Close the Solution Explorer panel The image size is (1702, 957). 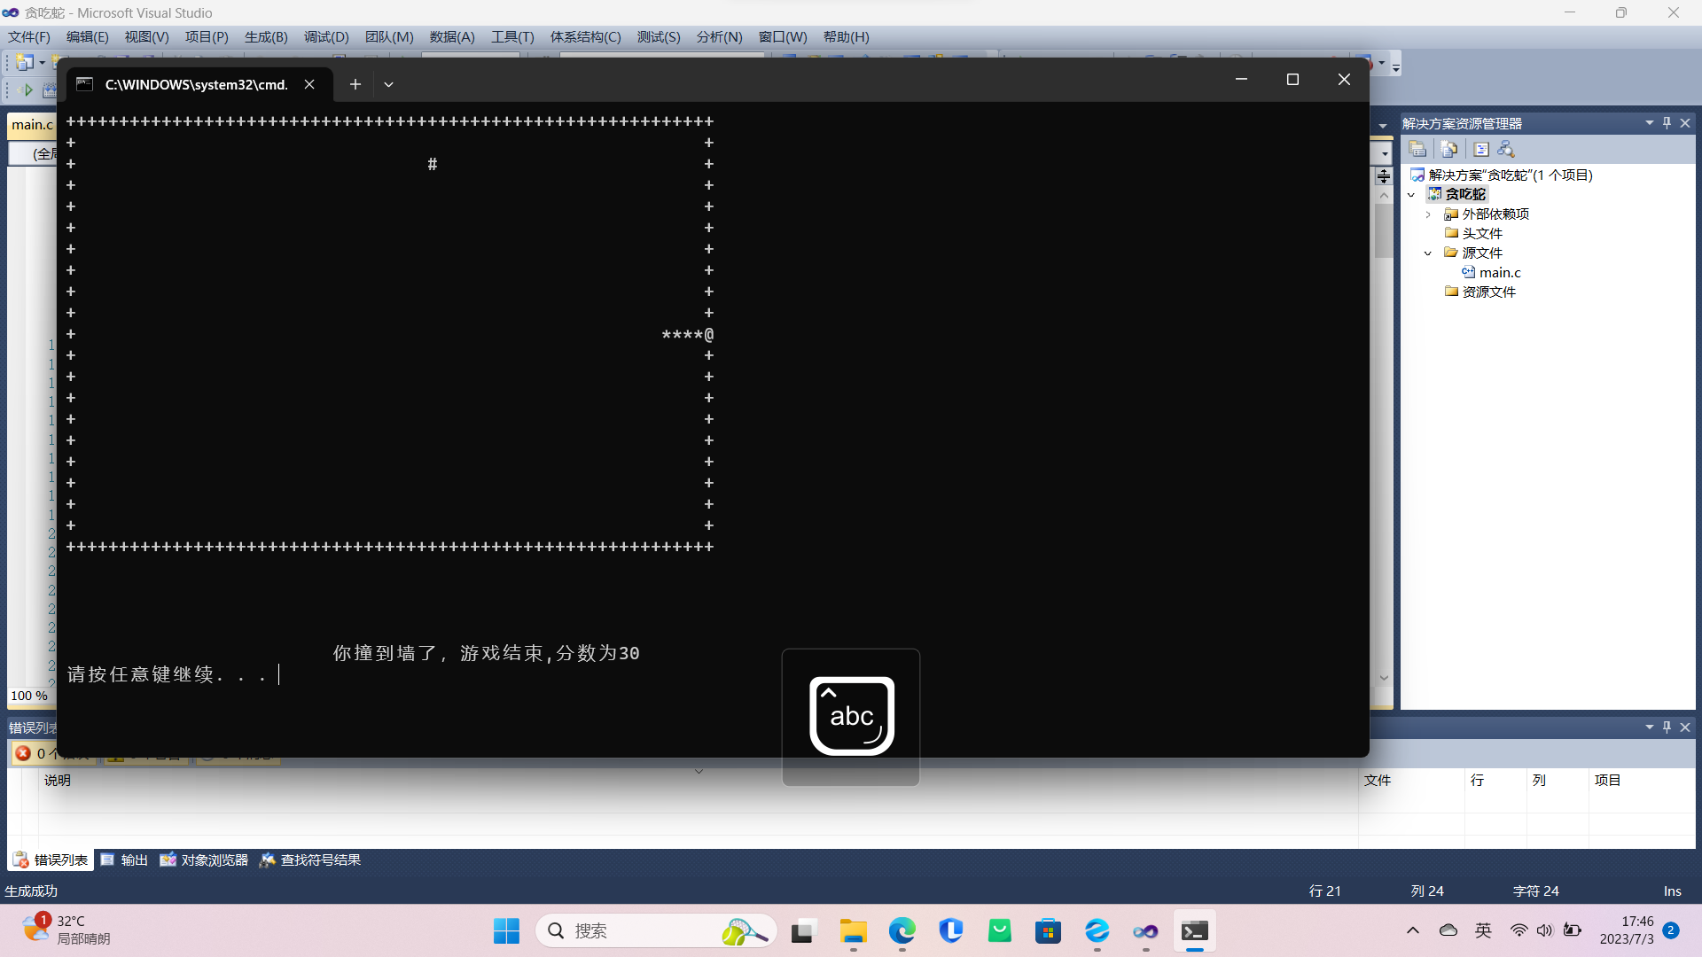point(1685,123)
